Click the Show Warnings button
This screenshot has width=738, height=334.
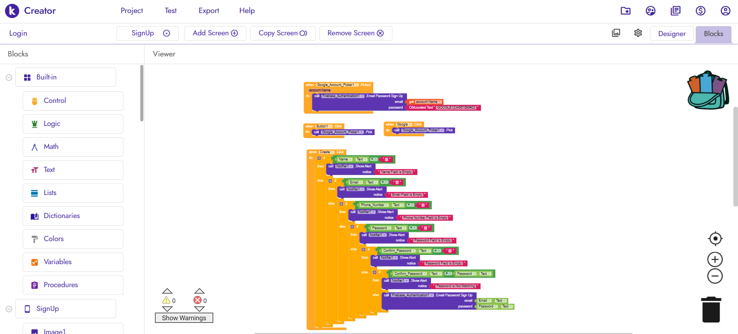(x=184, y=318)
